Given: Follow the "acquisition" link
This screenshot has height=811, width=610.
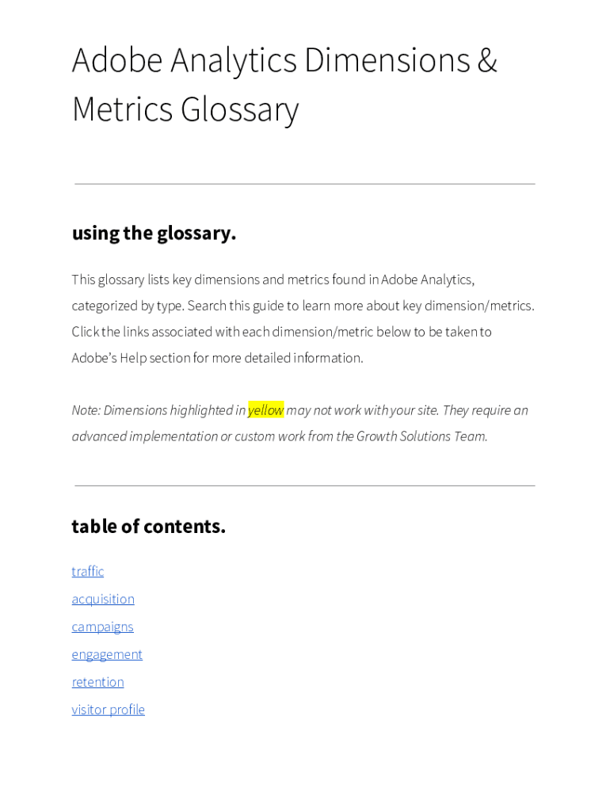Looking at the screenshot, I should pyautogui.click(x=103, y=600).
